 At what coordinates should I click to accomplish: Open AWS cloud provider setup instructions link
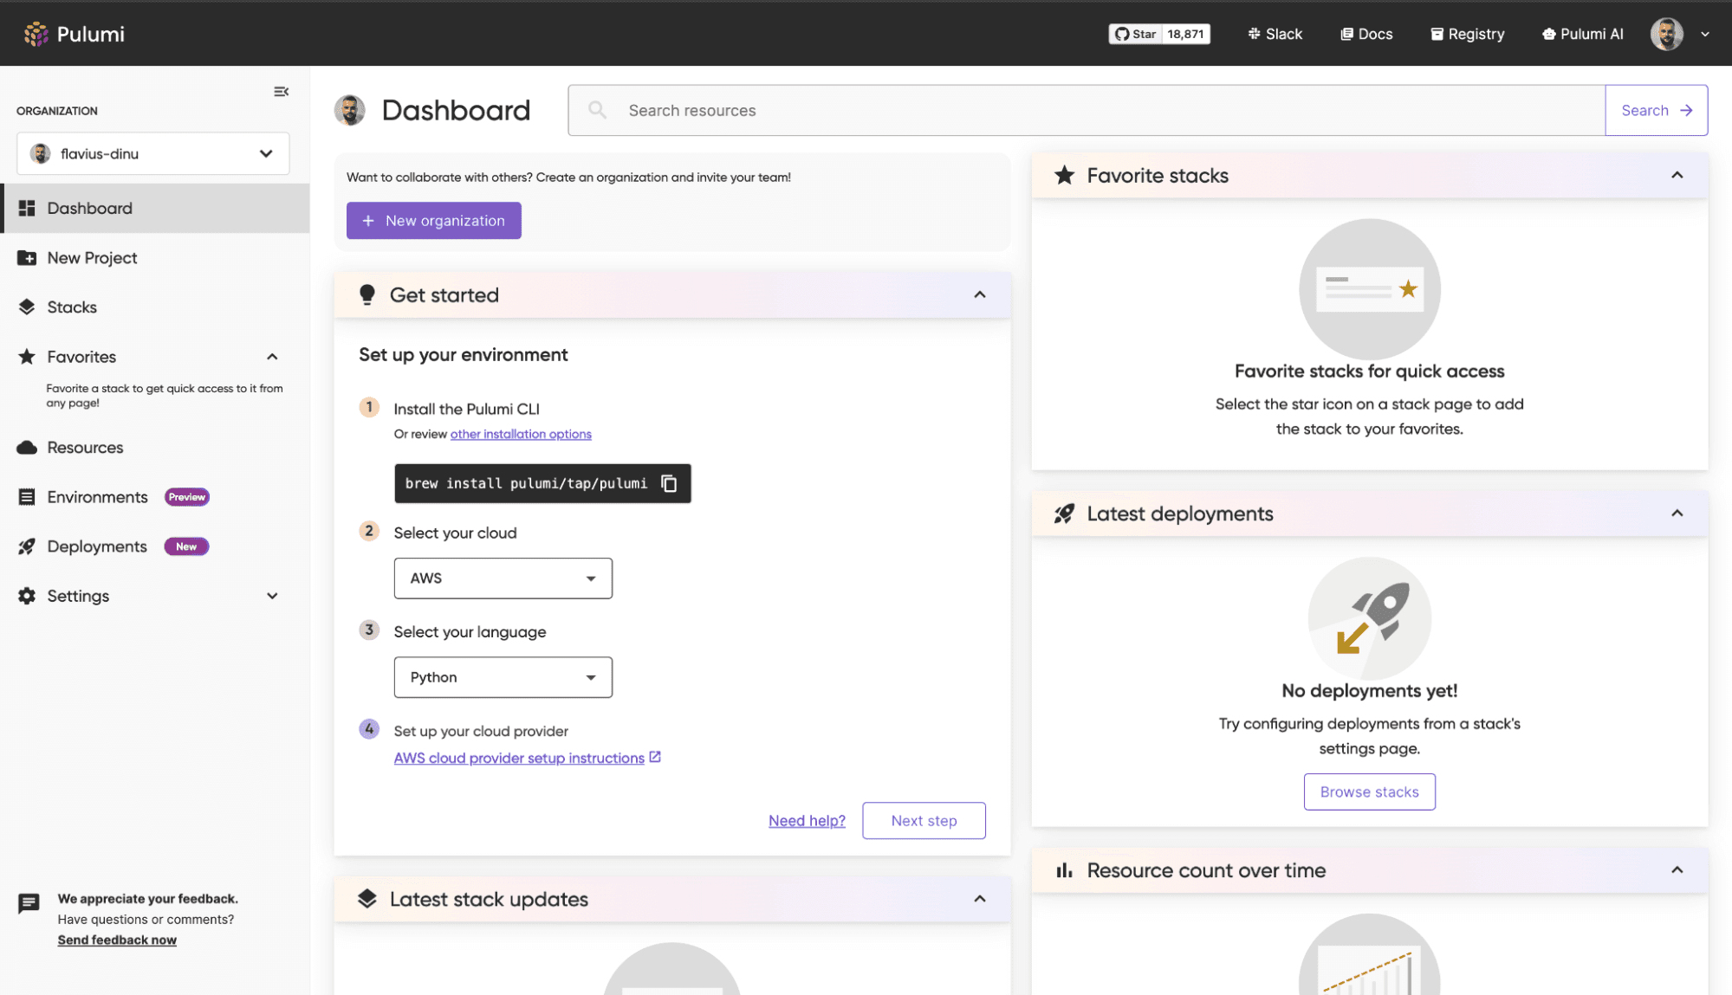pyautogui.click(x=519, y=758)
